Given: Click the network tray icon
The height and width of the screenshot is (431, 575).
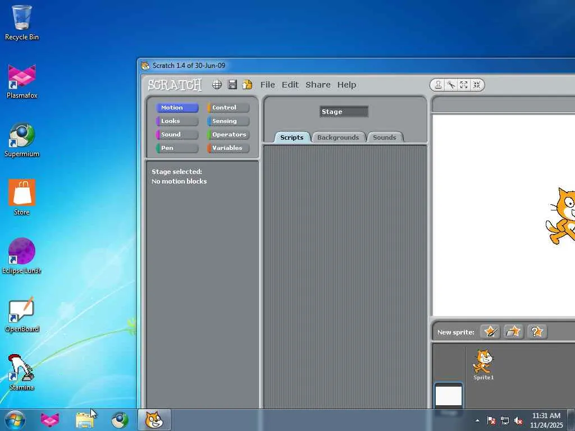Looking at the screenshot, I should point(505,420).
